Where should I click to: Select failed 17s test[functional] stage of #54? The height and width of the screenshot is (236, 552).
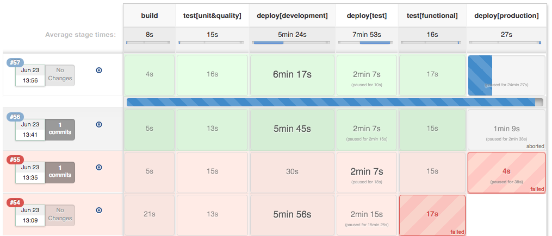pyautogui.click(x=432, y=215)
